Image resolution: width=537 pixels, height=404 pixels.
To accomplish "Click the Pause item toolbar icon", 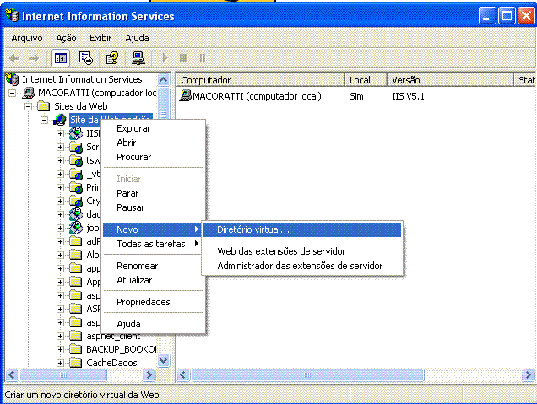I will (203, 58).
